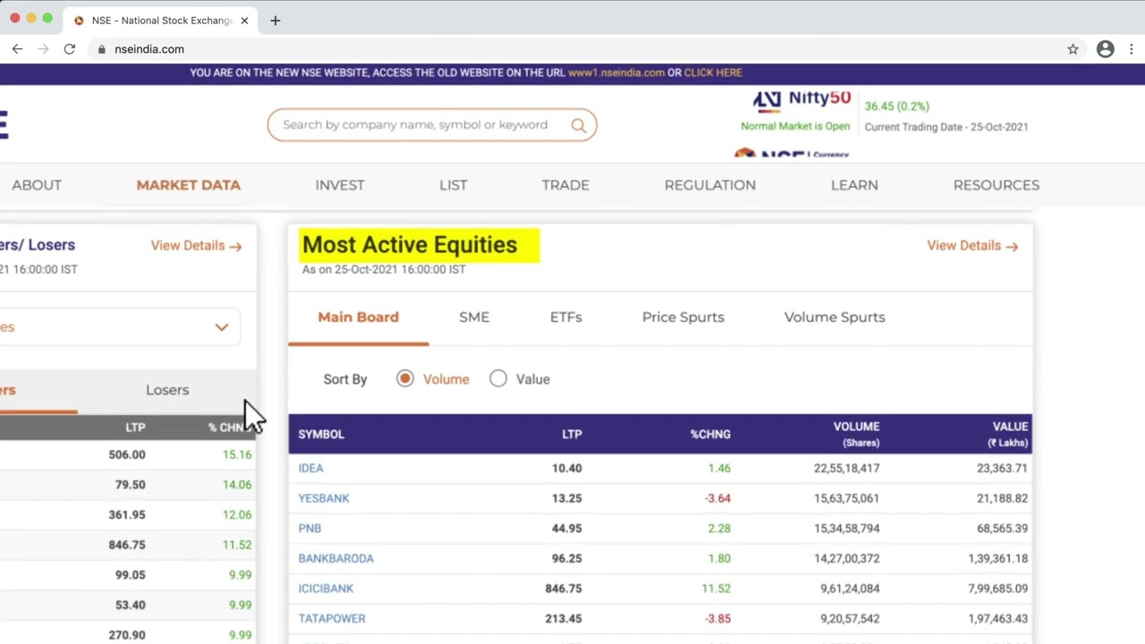Open the TRADE menu
Screen dimensions: 1145x644
565,185
